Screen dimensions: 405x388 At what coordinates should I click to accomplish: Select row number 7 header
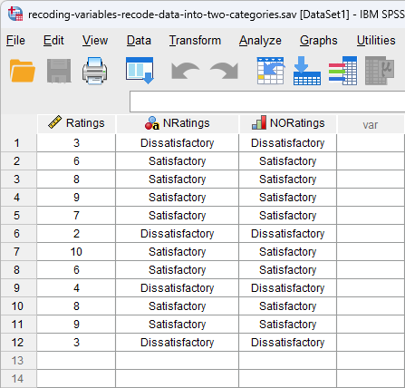[18, 252]
